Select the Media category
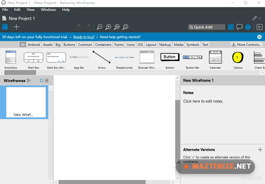The height and width of the screenshot is (184, 265). coord(179,44)
